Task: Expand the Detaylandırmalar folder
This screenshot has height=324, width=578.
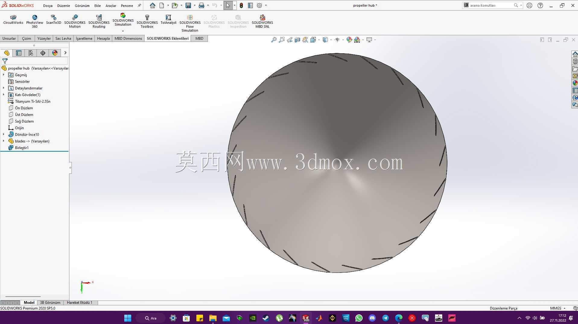Action: [x=4, y=88]
